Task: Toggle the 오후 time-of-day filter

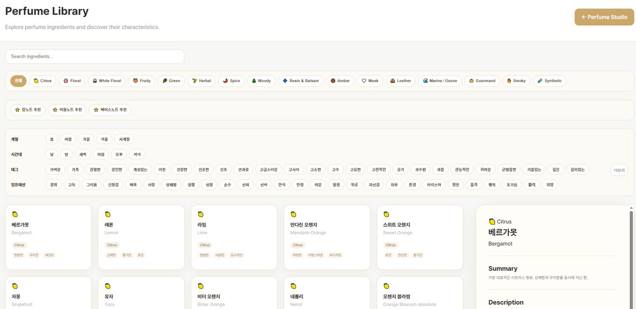Action: [x=119, y=154]
